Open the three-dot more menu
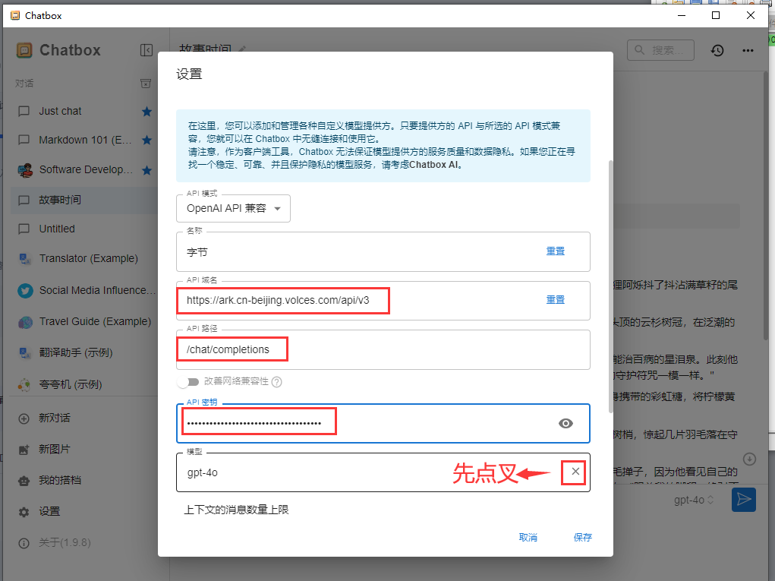The image size is (775, 581). tap(748, 50)
